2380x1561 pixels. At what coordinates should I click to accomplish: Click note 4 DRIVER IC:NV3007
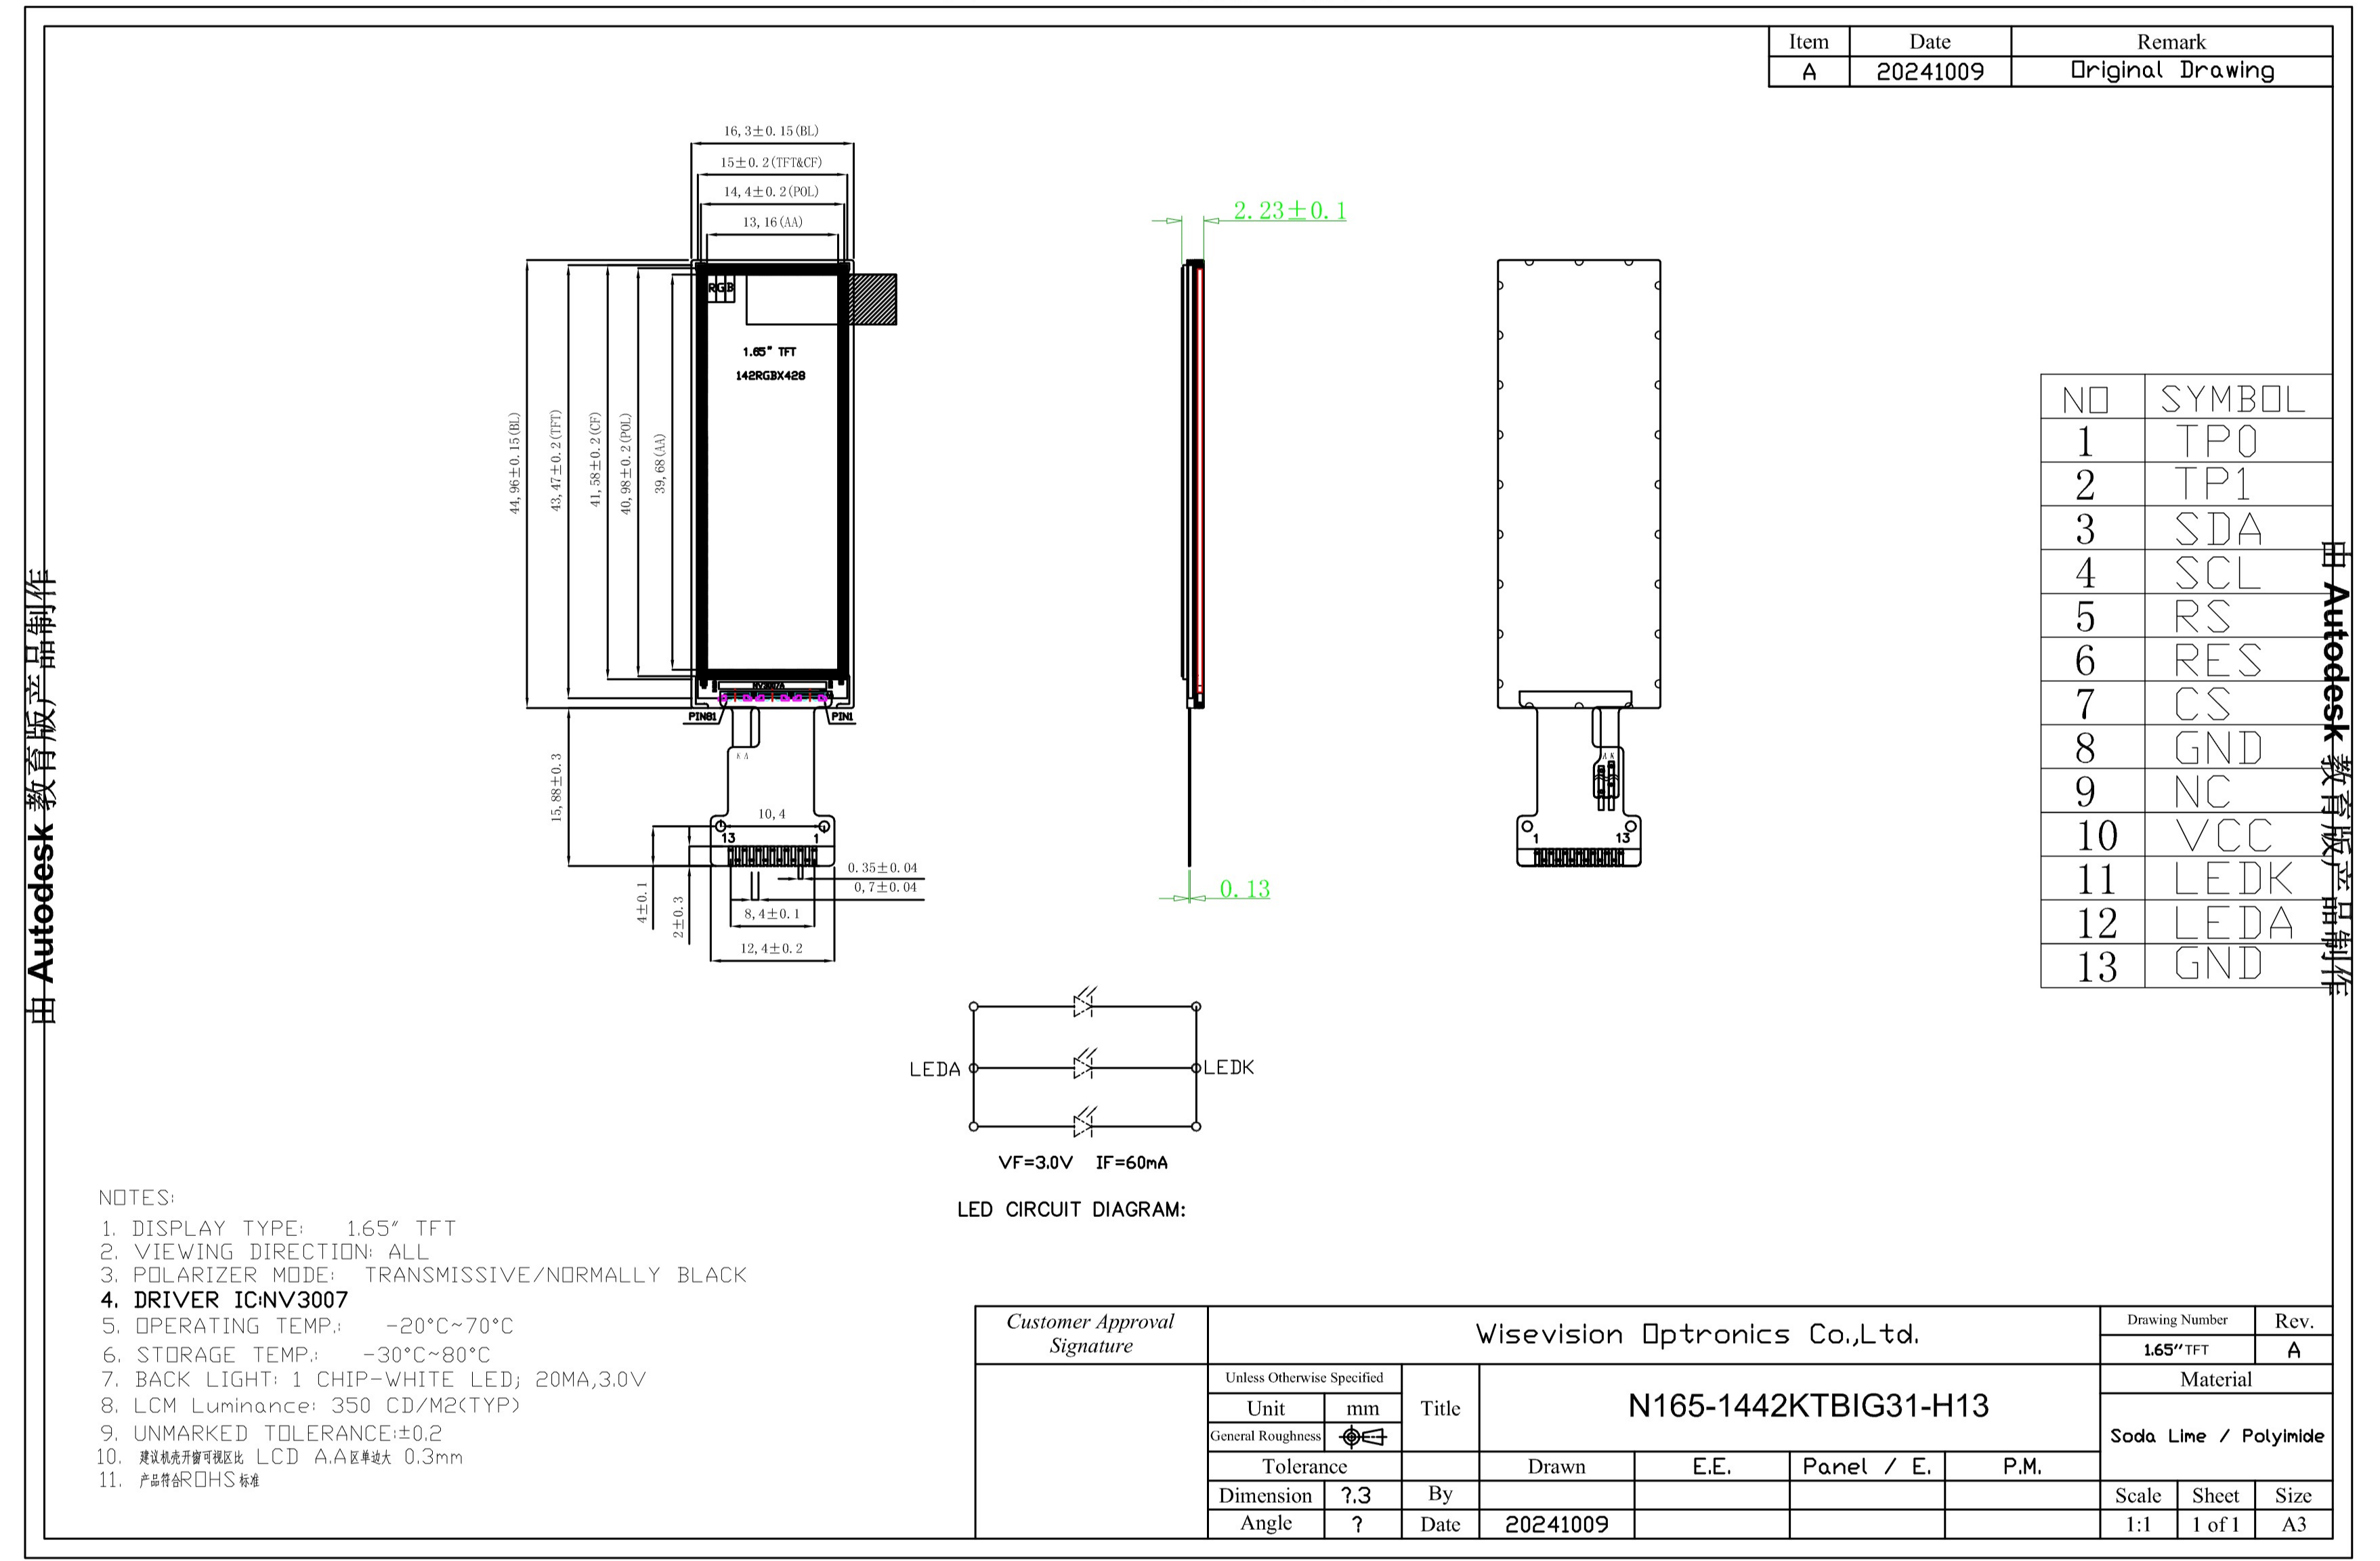click(224, 1300)
